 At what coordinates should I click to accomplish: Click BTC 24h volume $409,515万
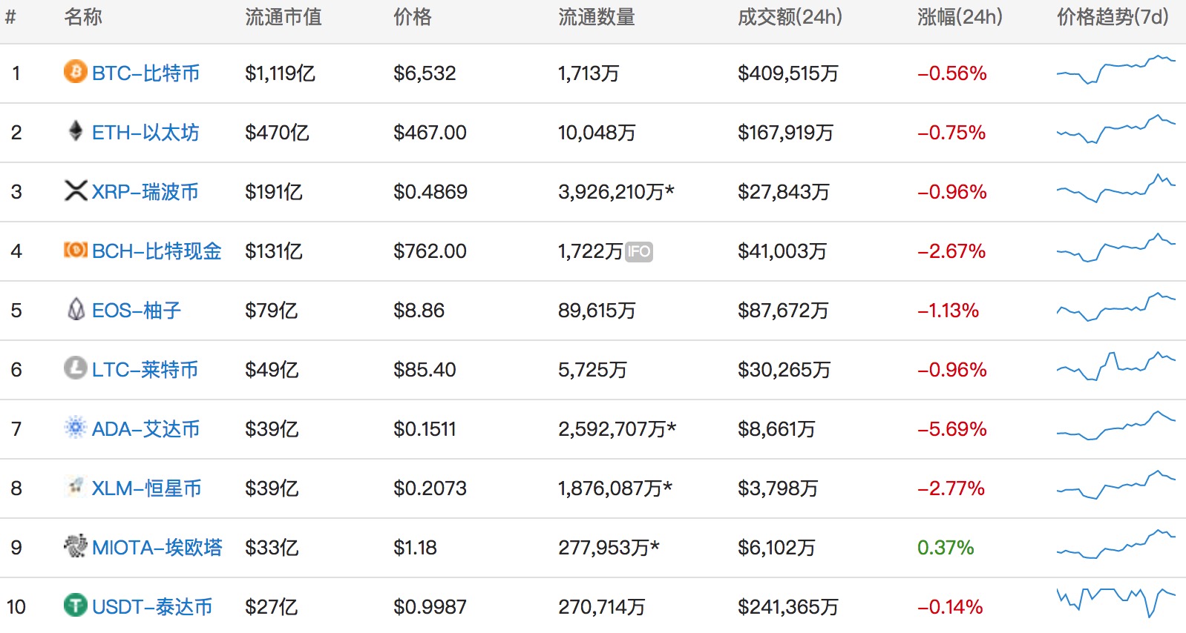[788, 73]
